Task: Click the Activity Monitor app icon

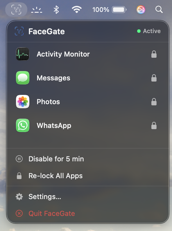Action: point(23,54)
